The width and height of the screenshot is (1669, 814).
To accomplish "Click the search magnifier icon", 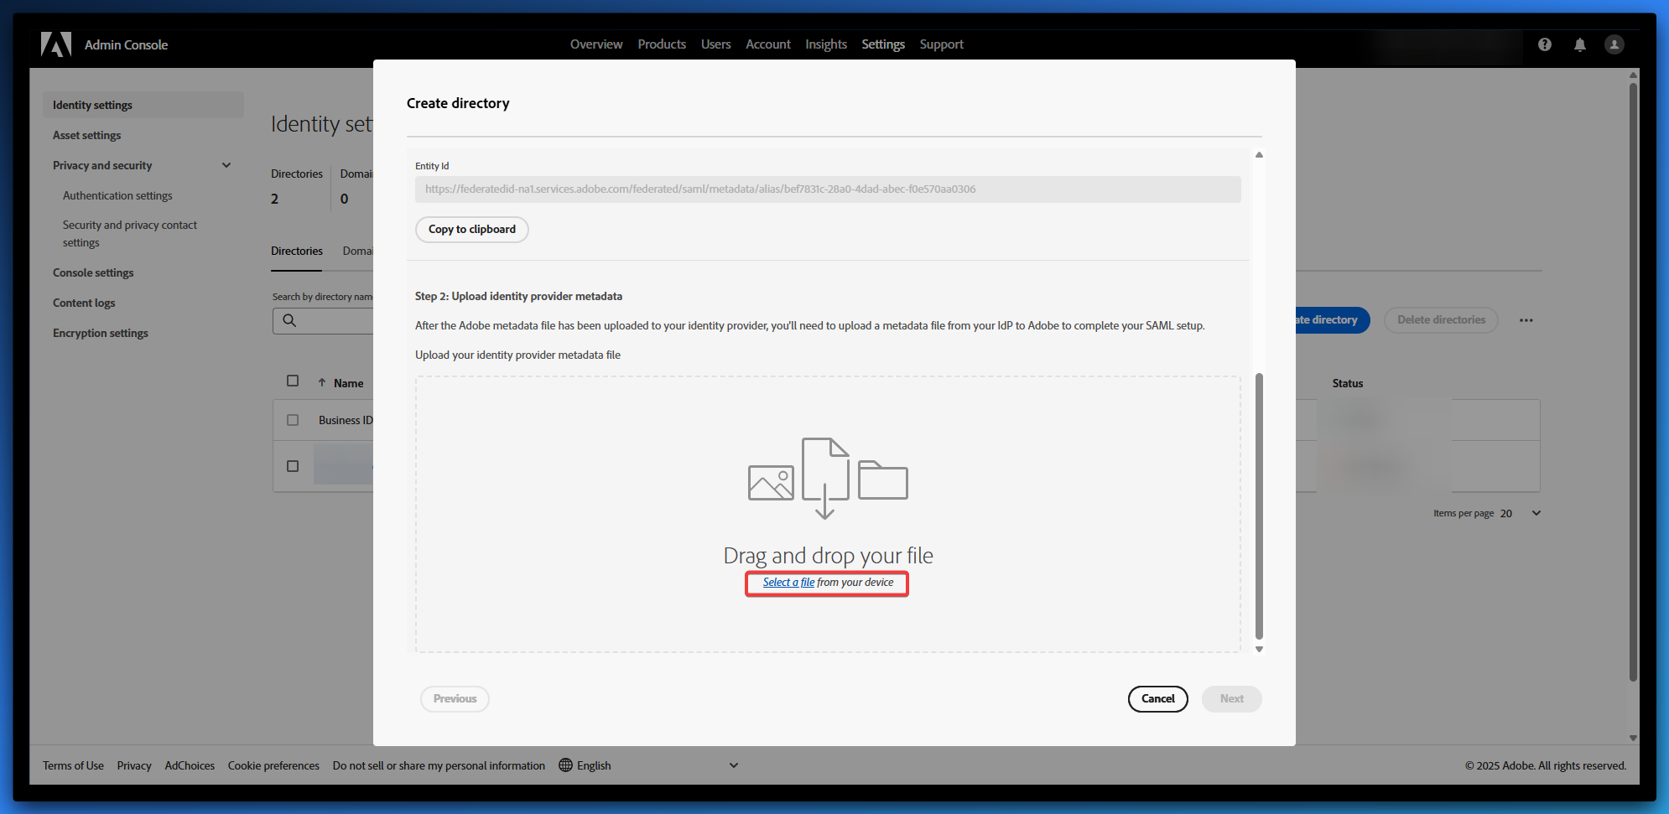I will tap(289, 320).
